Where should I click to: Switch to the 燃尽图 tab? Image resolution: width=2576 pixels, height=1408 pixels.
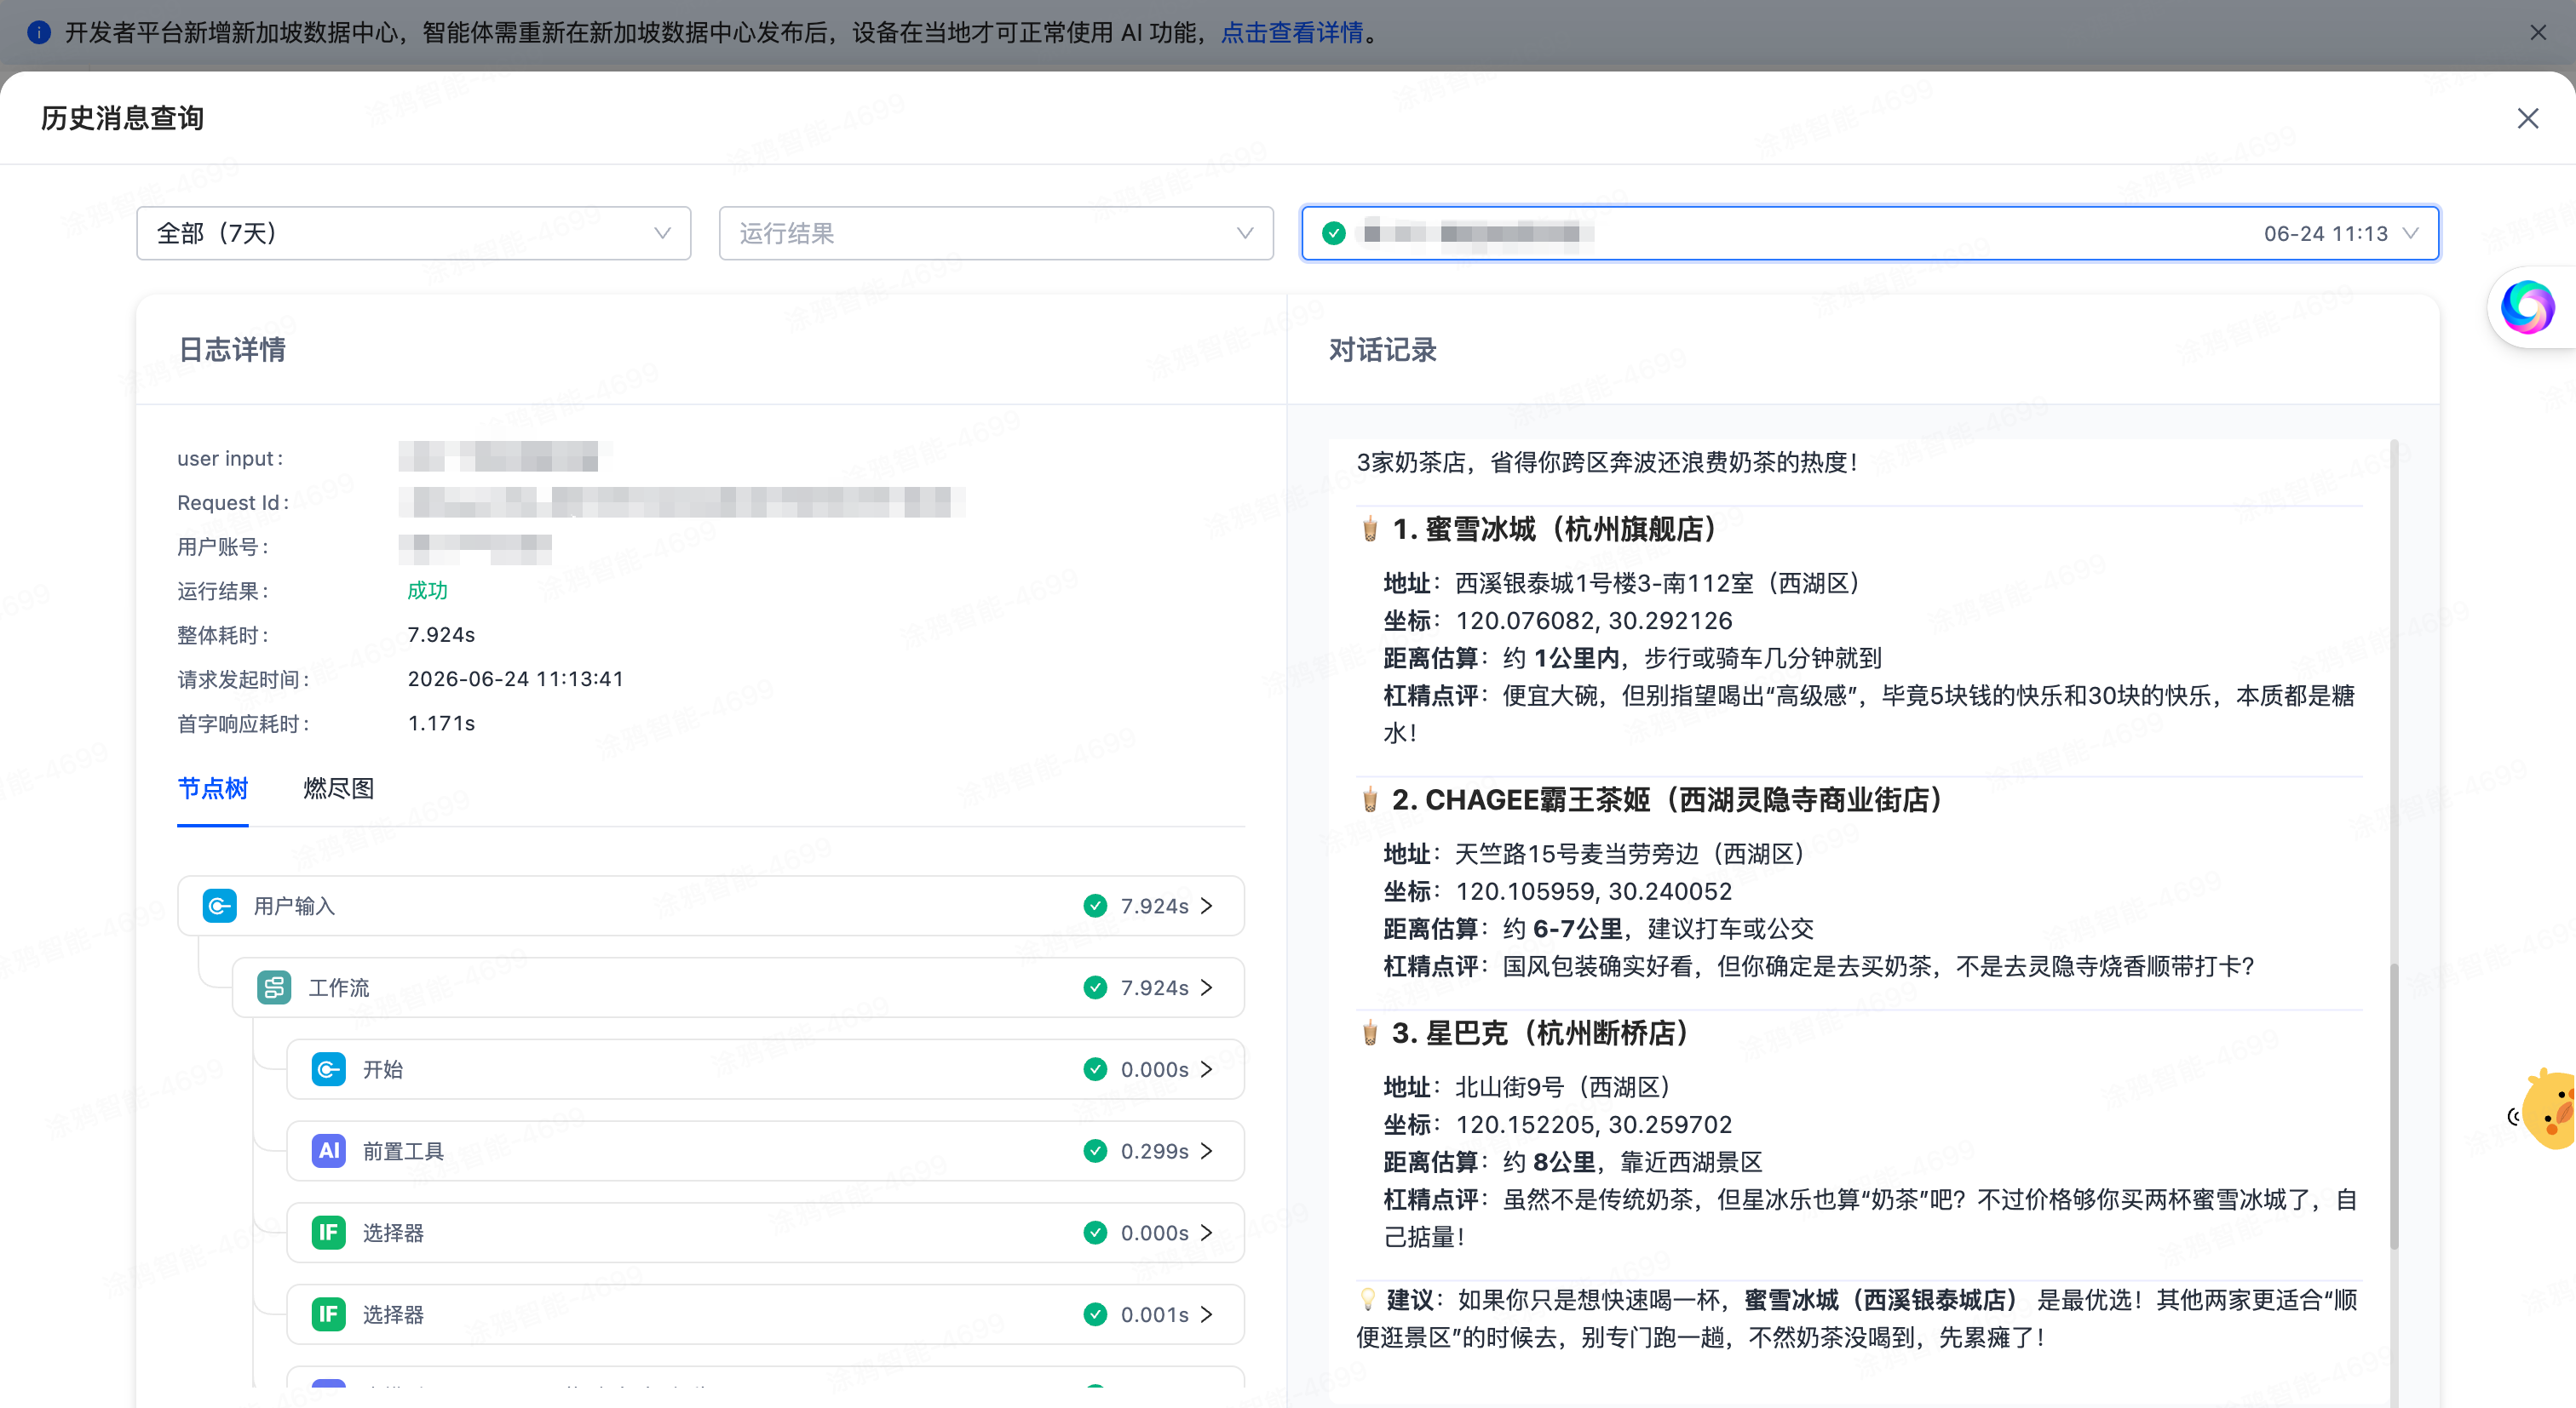click(338, 788)
